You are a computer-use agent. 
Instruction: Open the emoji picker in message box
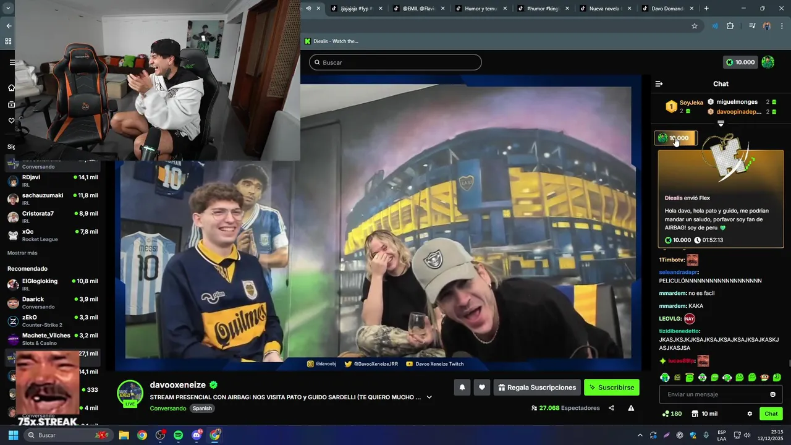coord(772,394)
